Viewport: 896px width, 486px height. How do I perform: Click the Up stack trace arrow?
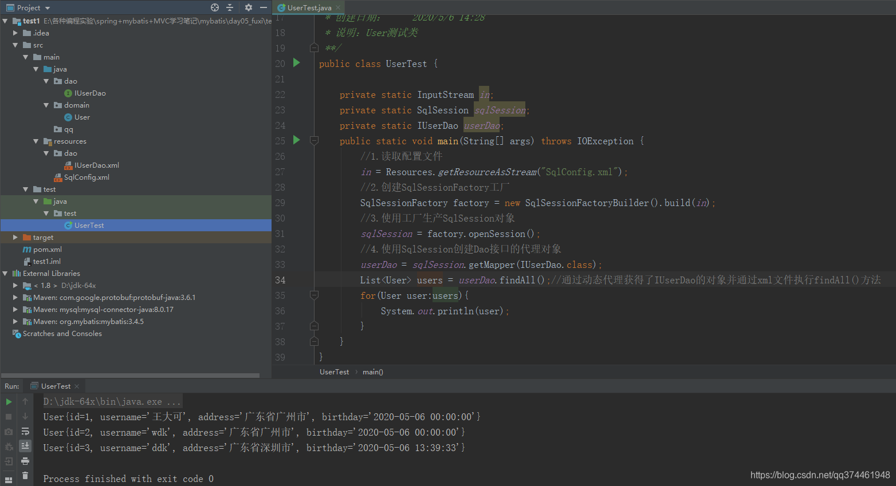25,402
